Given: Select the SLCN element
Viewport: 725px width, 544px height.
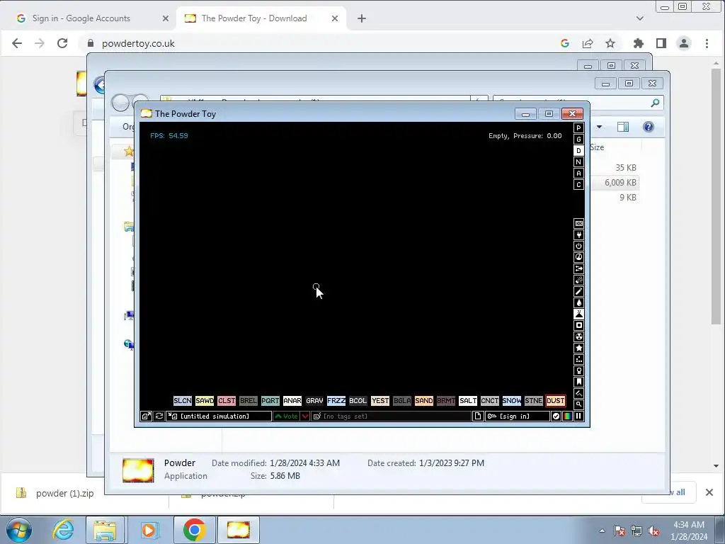Looking at the screenshot, I should coord(182,401).
